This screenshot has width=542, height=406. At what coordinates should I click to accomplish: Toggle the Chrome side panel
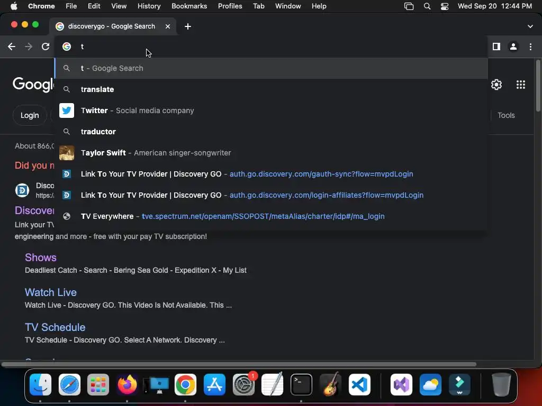pyautogui.click(x=496, y=47)
